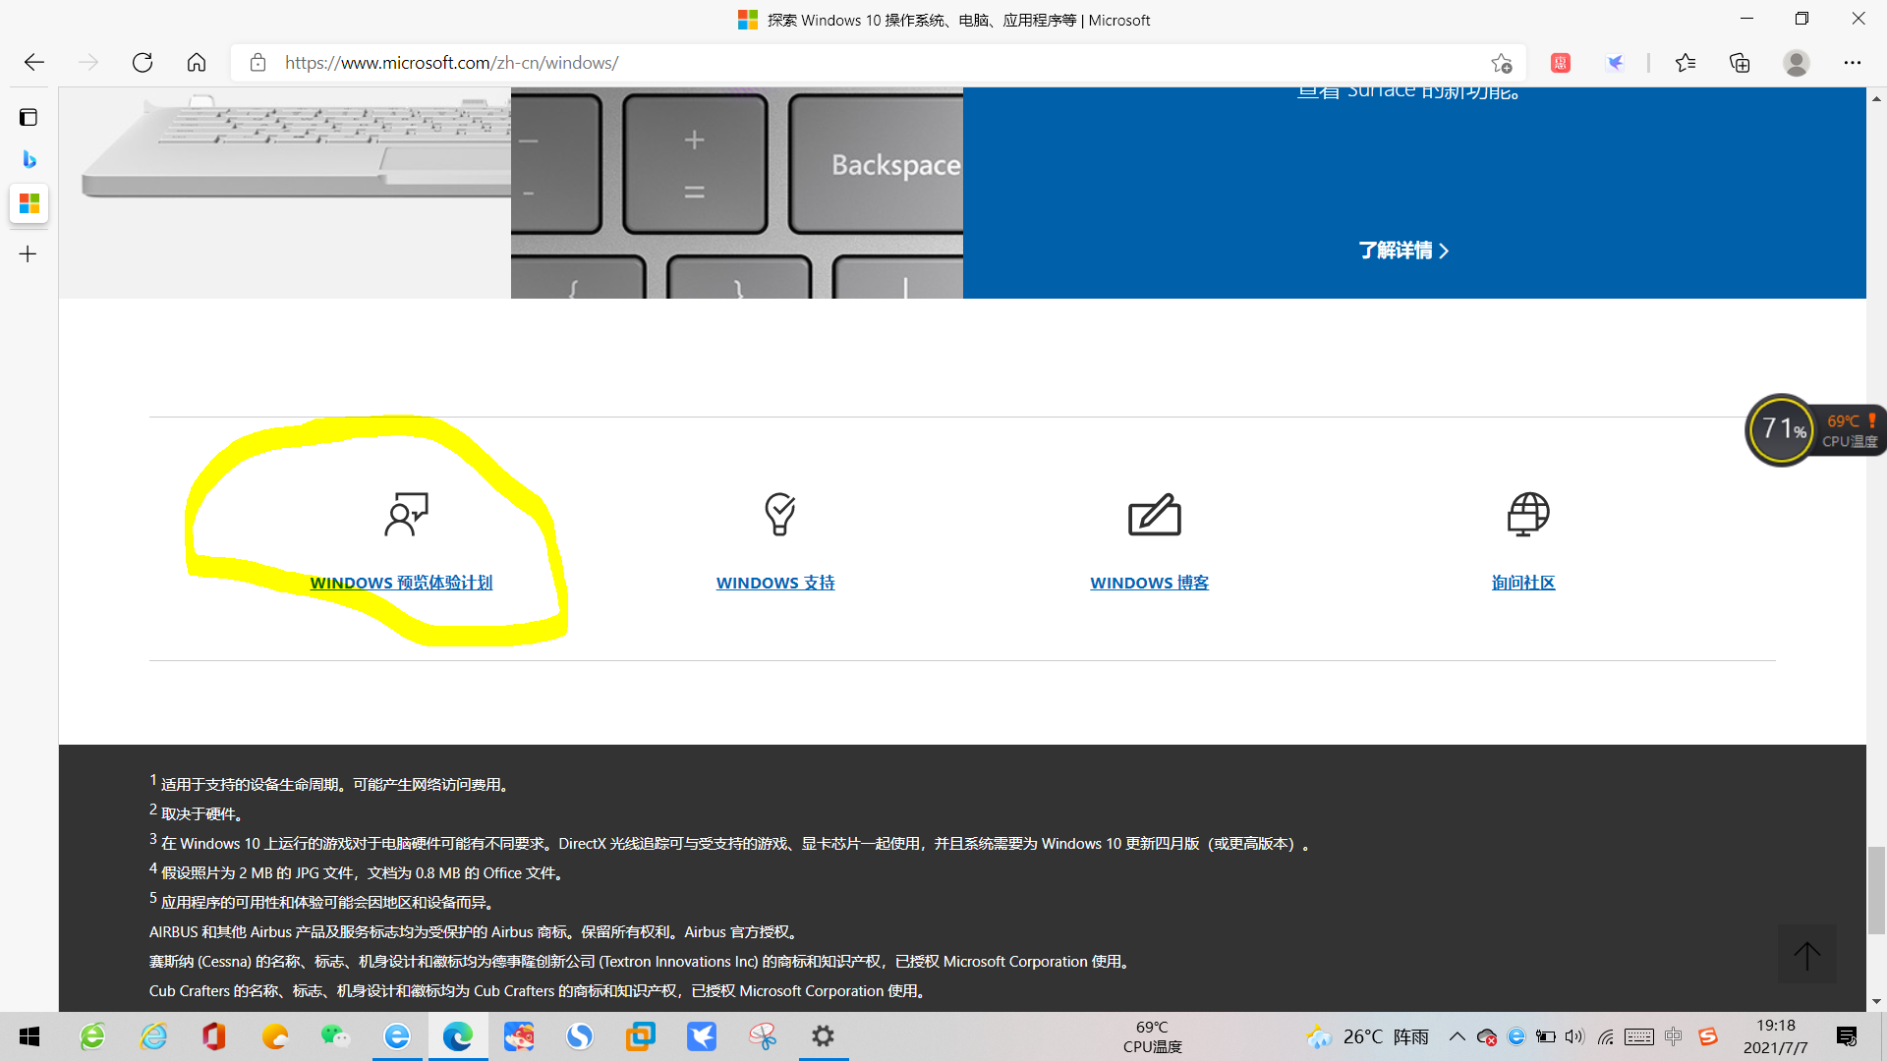Click the Windows Insider person icon
The image size is (1887, 1061).
coord(406,515)
